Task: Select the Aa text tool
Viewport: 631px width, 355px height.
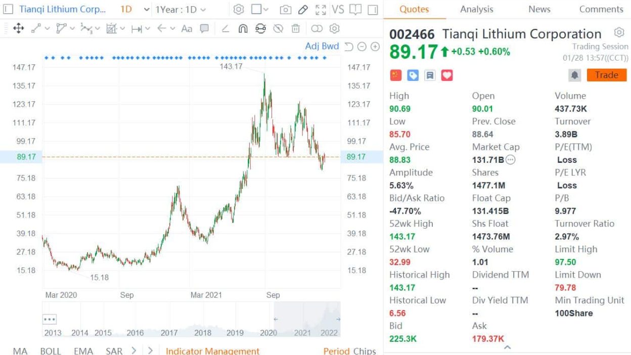Action: [x=187, y=29]
